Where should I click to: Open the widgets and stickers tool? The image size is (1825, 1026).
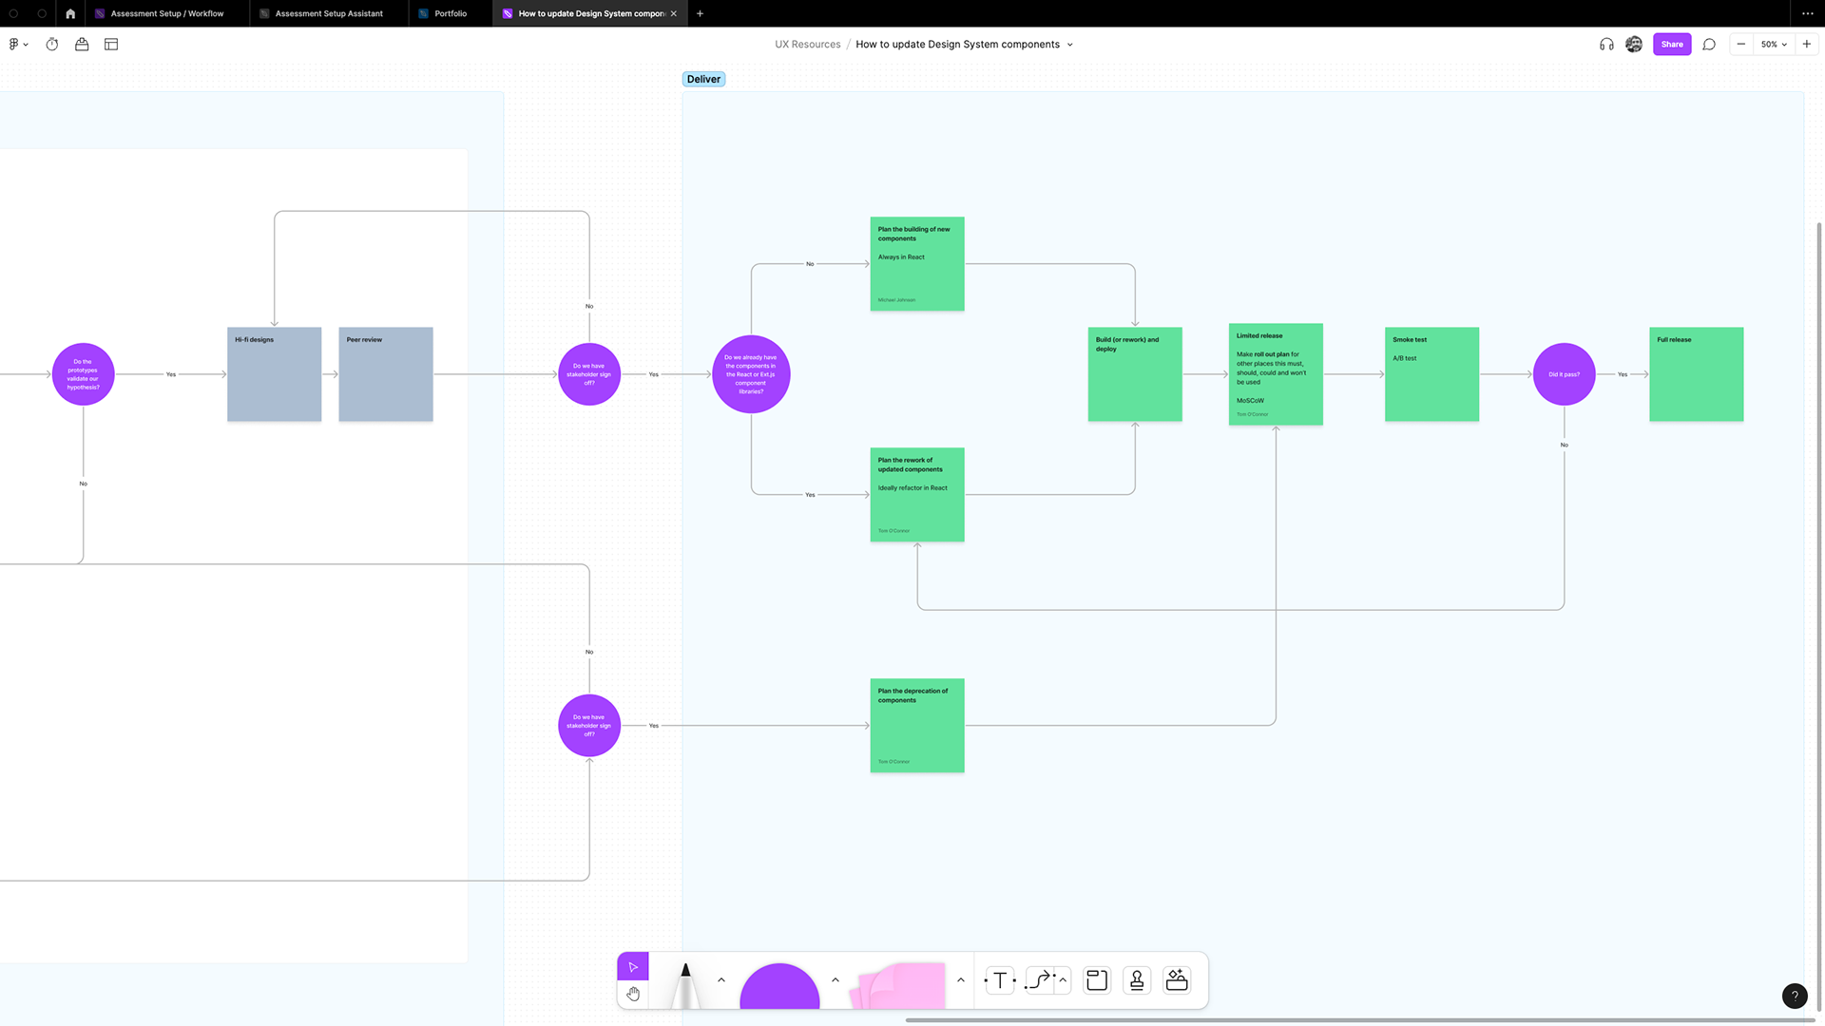tap(1177, 980)
